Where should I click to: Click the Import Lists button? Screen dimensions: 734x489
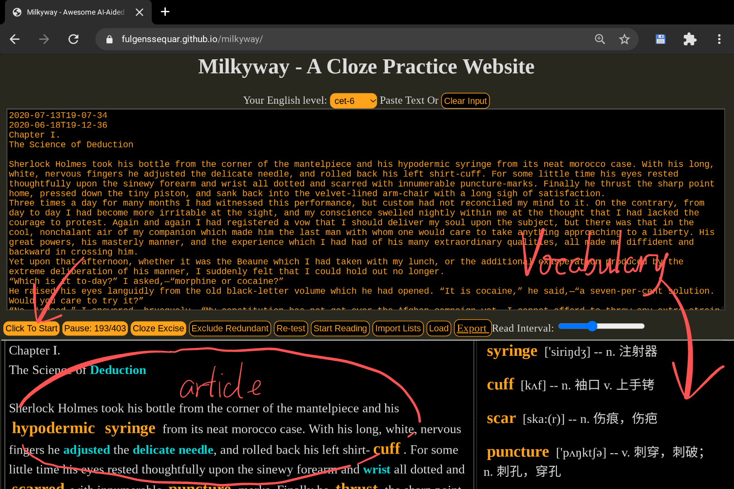click(398, 328)
